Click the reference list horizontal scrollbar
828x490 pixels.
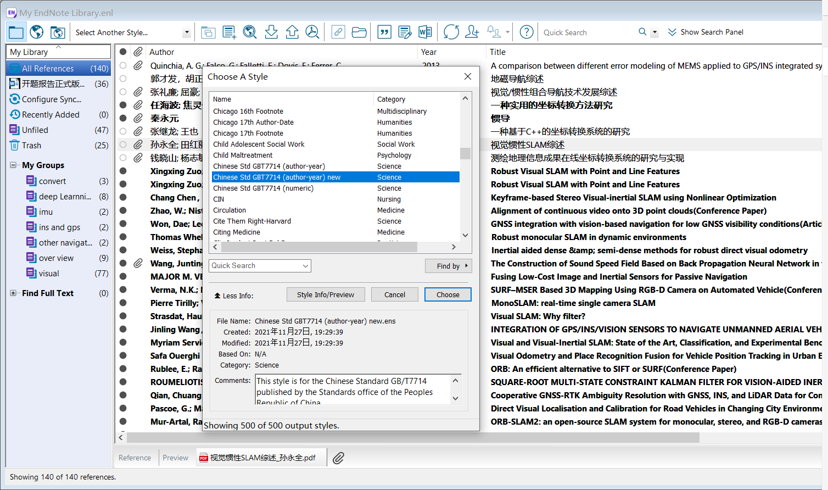(x=413, y=437)
